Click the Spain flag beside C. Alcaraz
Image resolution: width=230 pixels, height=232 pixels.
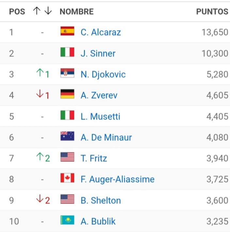point(67,31)
